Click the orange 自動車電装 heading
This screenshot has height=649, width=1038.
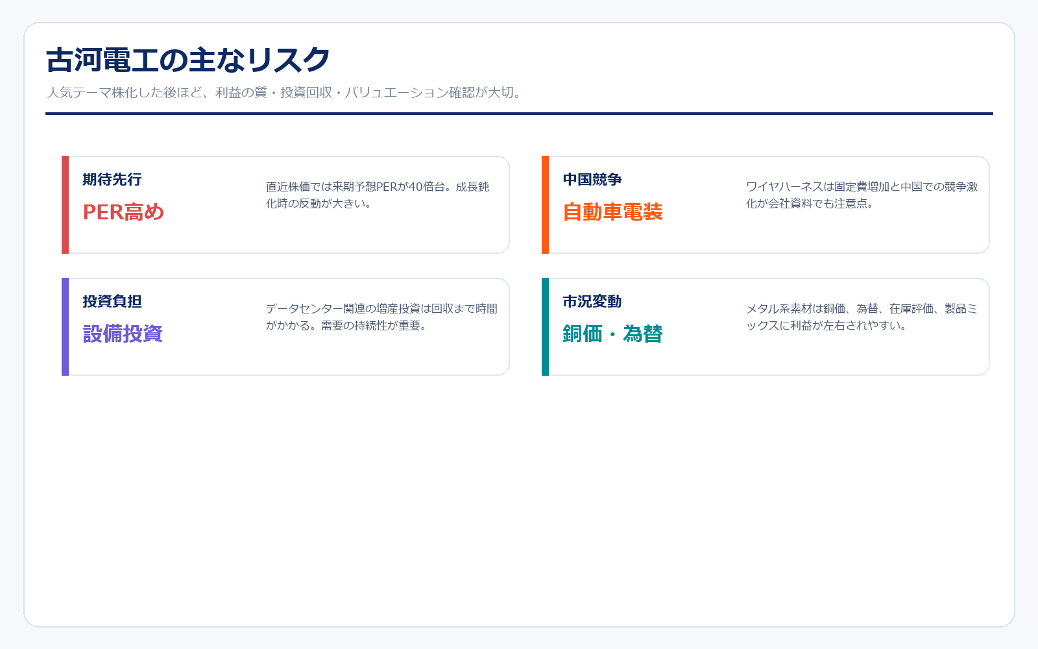click(612, 212)
